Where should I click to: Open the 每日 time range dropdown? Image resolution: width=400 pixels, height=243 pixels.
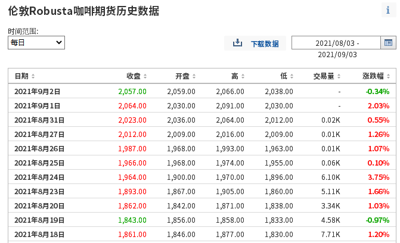coord(36,43)
